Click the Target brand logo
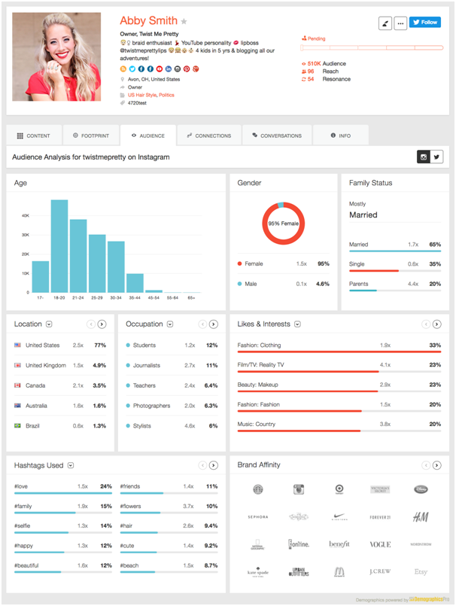 tap(339, 489)
